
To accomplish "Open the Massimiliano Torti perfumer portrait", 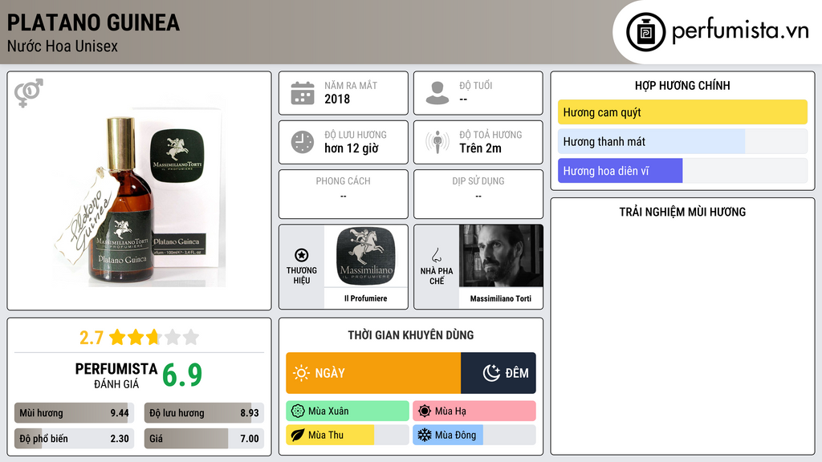I will (501, 256).
